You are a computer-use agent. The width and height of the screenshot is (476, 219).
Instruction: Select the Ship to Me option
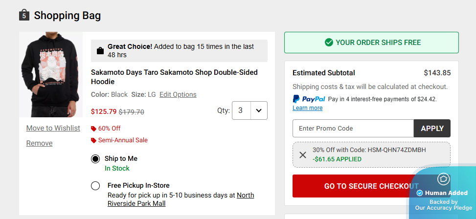tap(95, 159)
